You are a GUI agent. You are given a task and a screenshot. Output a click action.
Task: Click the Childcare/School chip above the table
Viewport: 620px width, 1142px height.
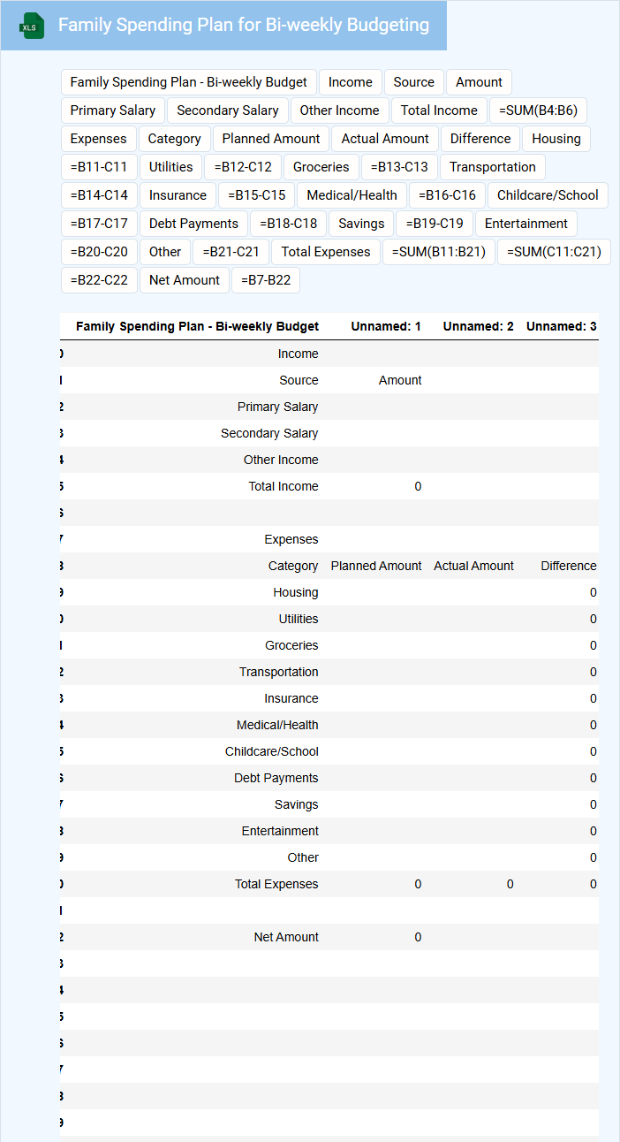coord(548,195)
